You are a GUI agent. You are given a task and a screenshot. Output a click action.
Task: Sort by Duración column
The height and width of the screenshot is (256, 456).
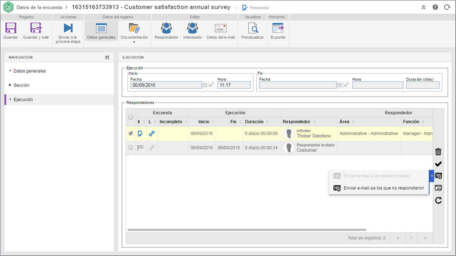coord(267,121)
